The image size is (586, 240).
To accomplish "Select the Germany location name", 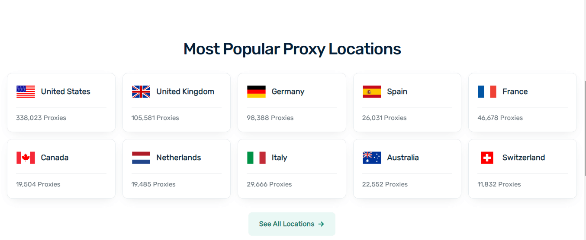I will [x=288, y=92].
